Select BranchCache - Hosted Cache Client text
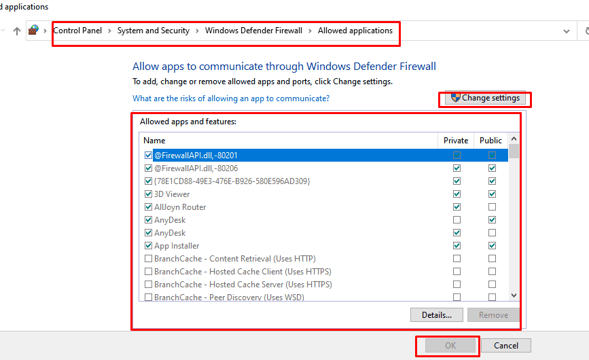 click(243, 272)
